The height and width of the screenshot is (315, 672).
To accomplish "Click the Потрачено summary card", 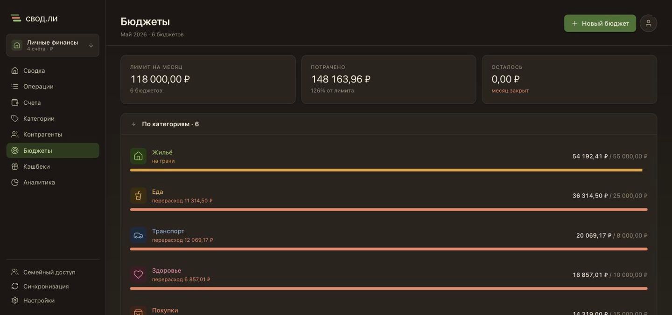I will (389, 79).
